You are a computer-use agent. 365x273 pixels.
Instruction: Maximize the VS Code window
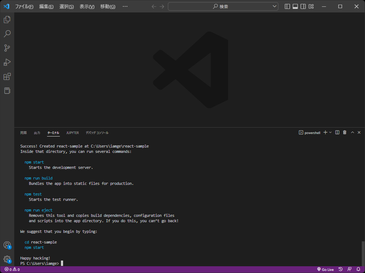(340, 6)
